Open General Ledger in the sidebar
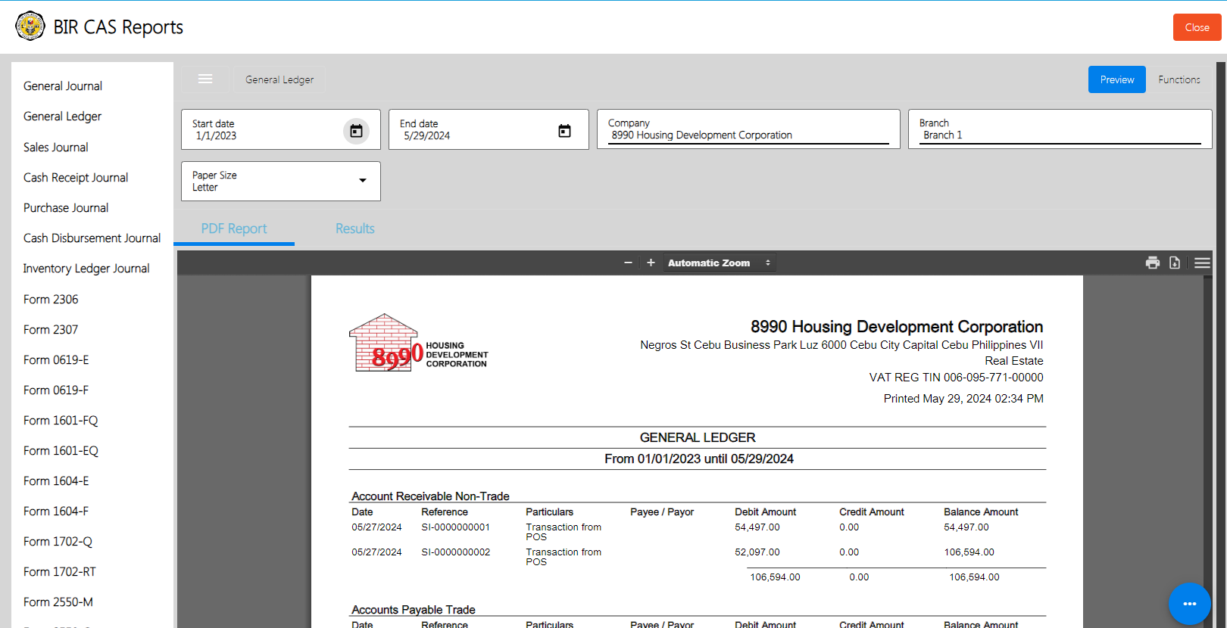Viewport: 1227px width, 628px height. 62,117
